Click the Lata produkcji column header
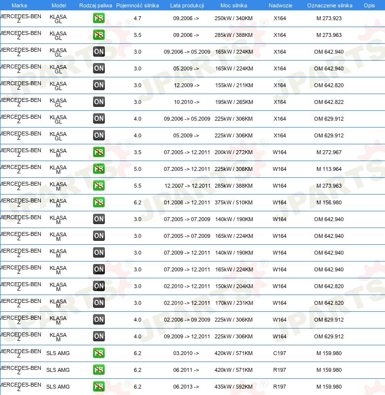 186,5
